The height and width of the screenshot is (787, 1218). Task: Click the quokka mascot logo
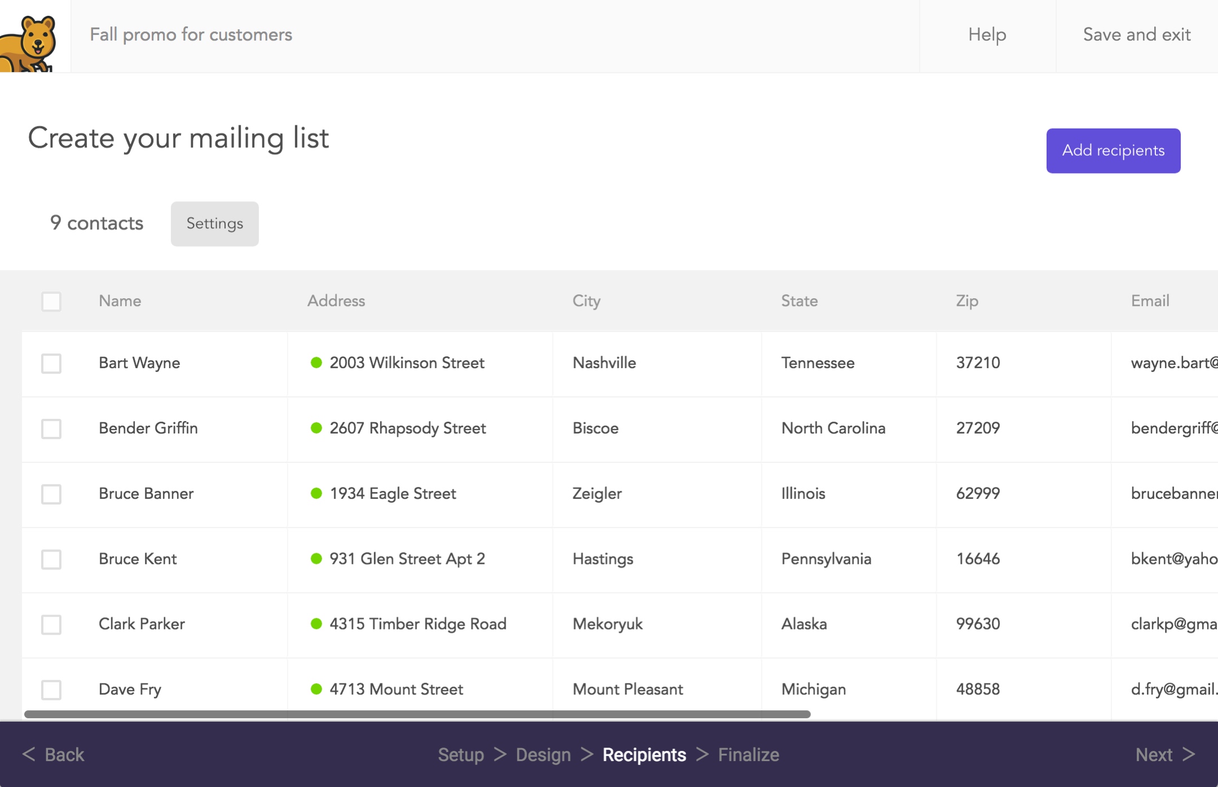31,42
